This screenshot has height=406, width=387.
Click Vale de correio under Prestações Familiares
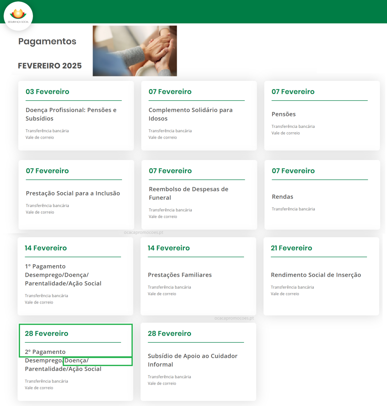[162, 294]
